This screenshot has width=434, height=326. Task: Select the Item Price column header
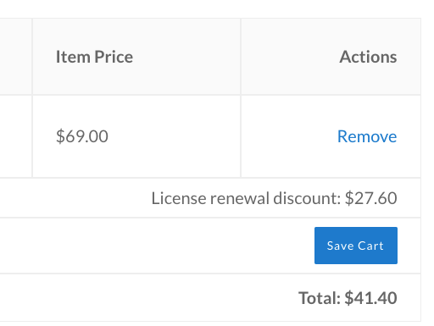[94, 57]
